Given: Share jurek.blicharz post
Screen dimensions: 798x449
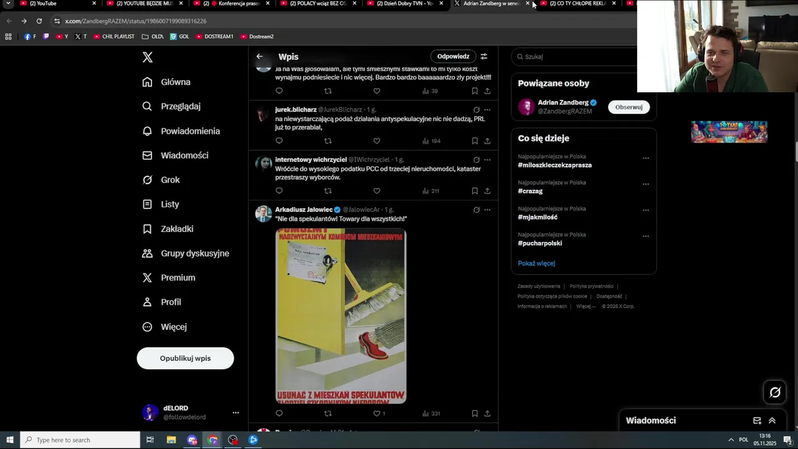Looking at the screenshot, I should [x=487, y=141].
